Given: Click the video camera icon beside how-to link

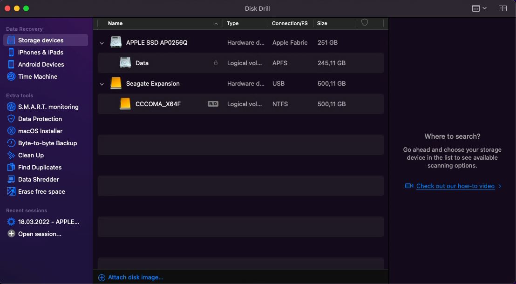Looking at the screenshot, I should 409,186.
